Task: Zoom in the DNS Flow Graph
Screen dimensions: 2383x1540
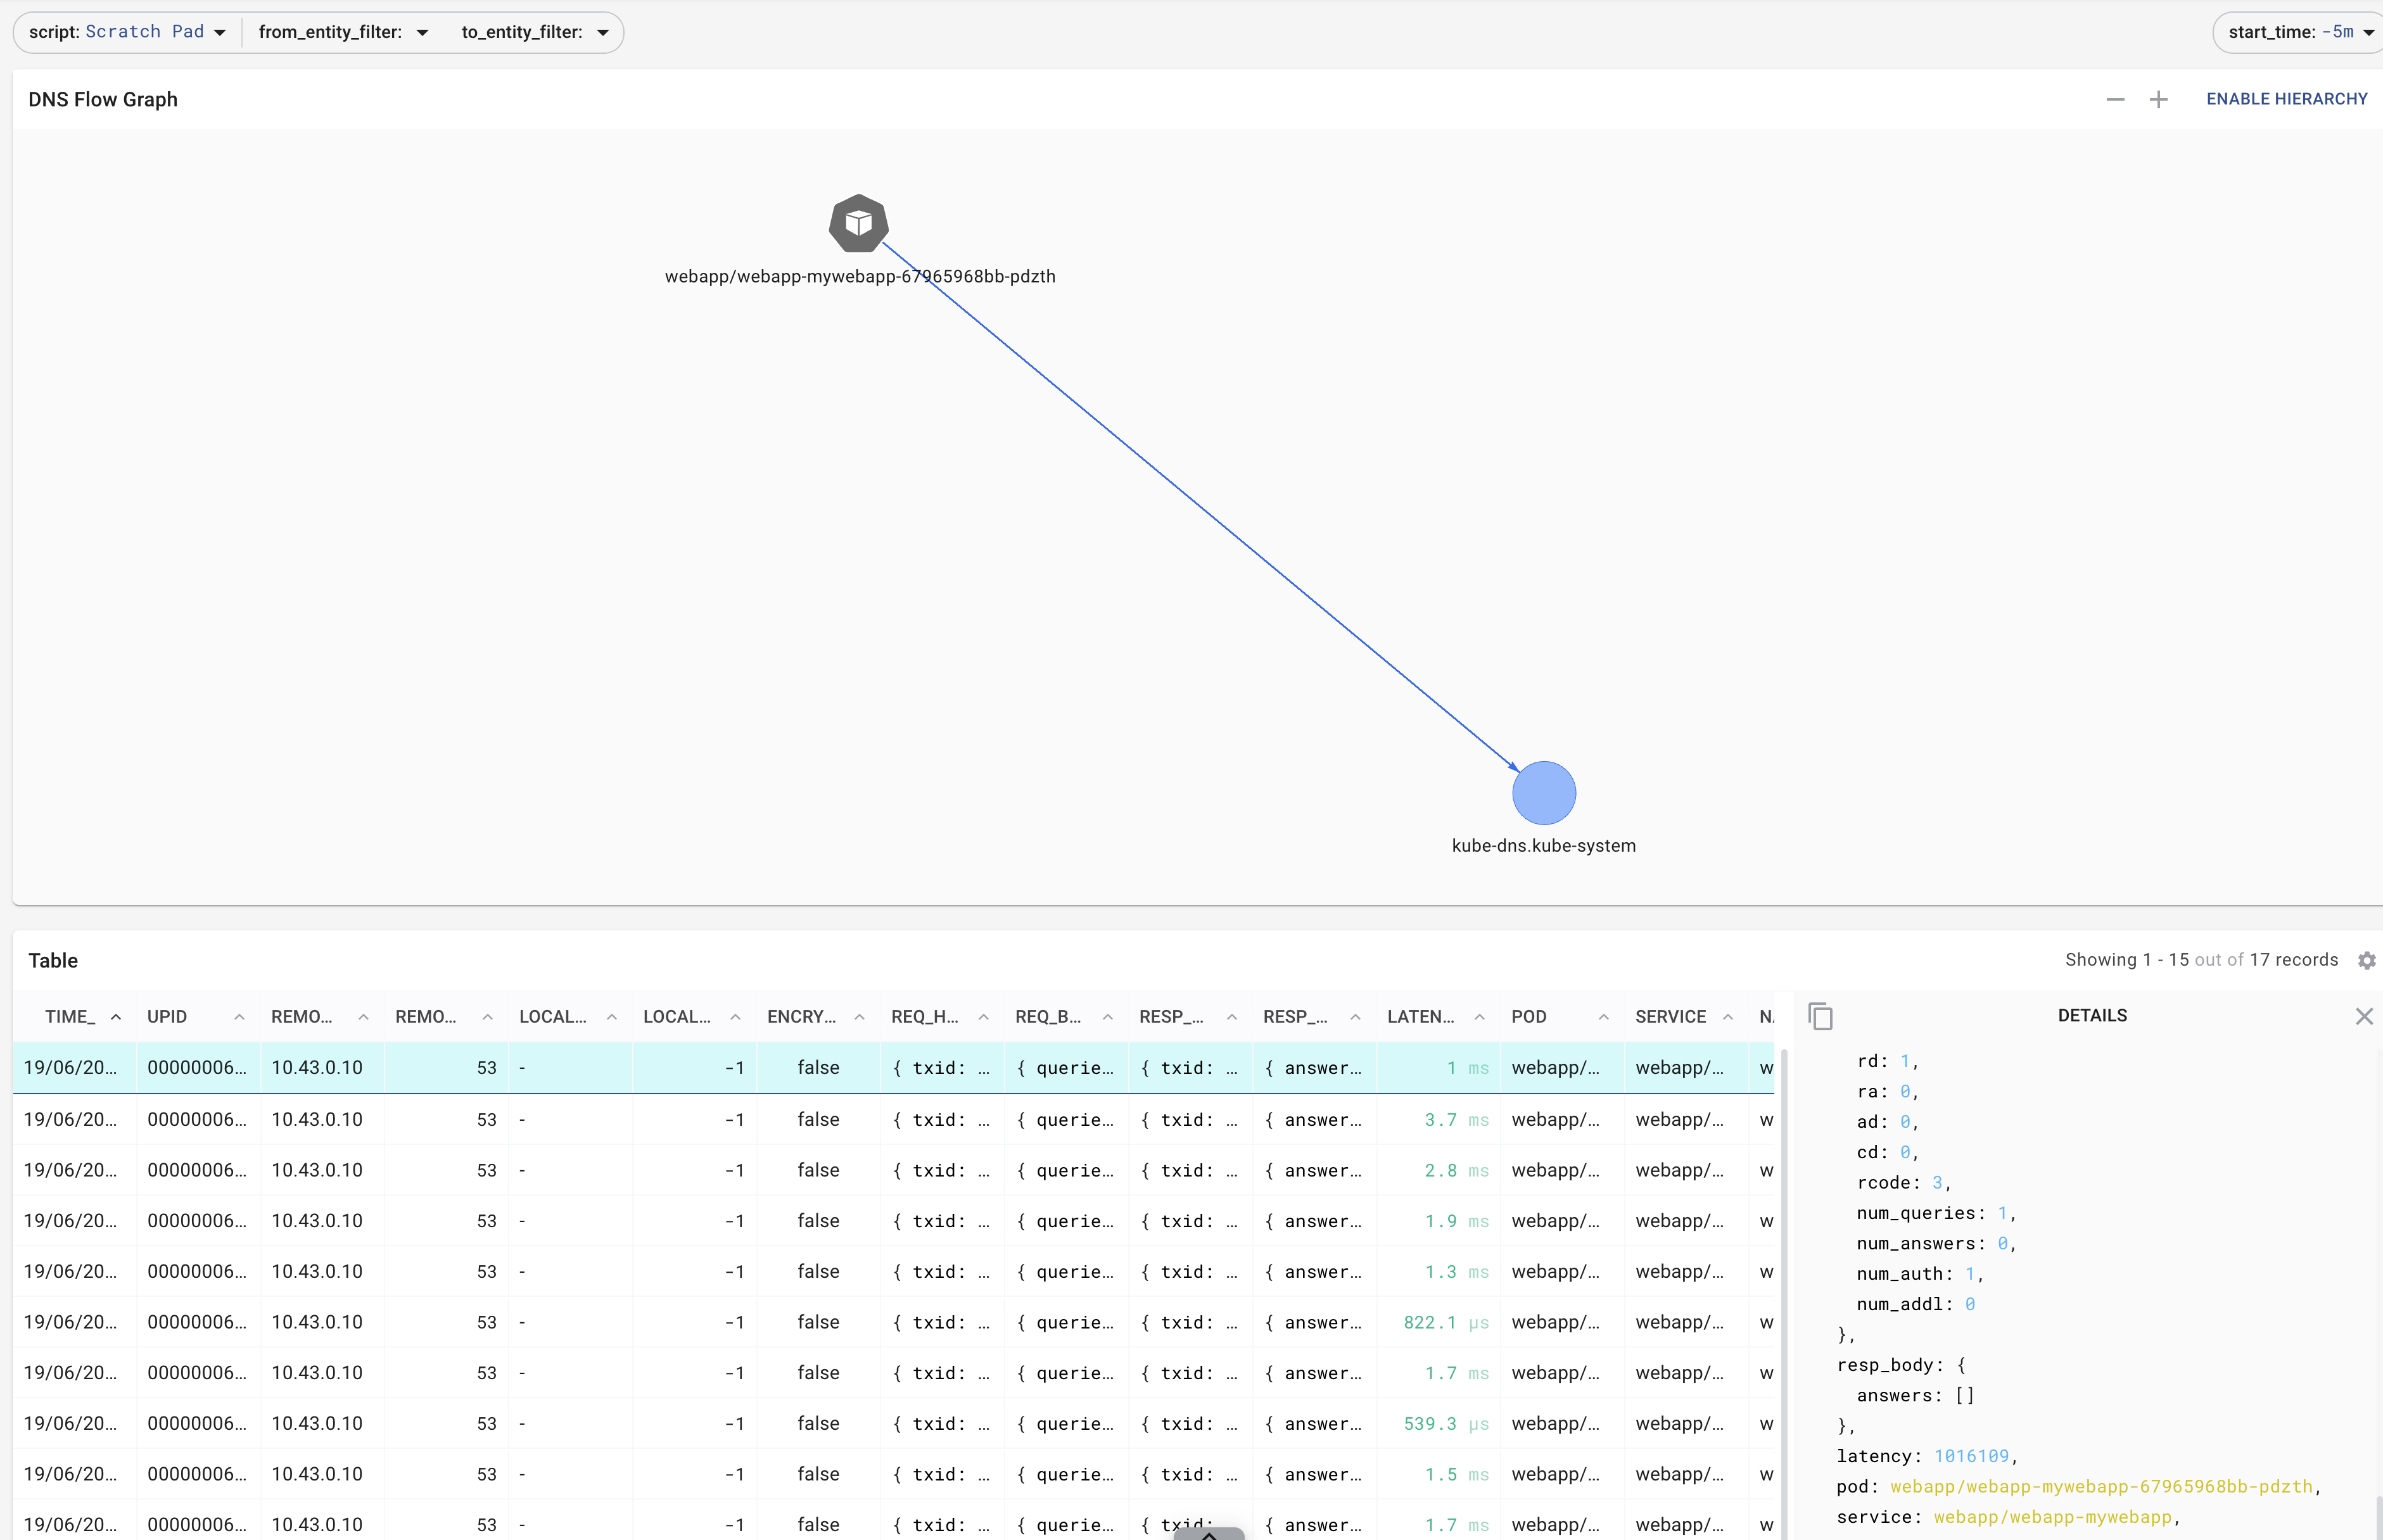Action: tap(2158, 99)
